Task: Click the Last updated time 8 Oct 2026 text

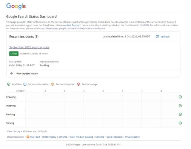Action: [126, 37]
